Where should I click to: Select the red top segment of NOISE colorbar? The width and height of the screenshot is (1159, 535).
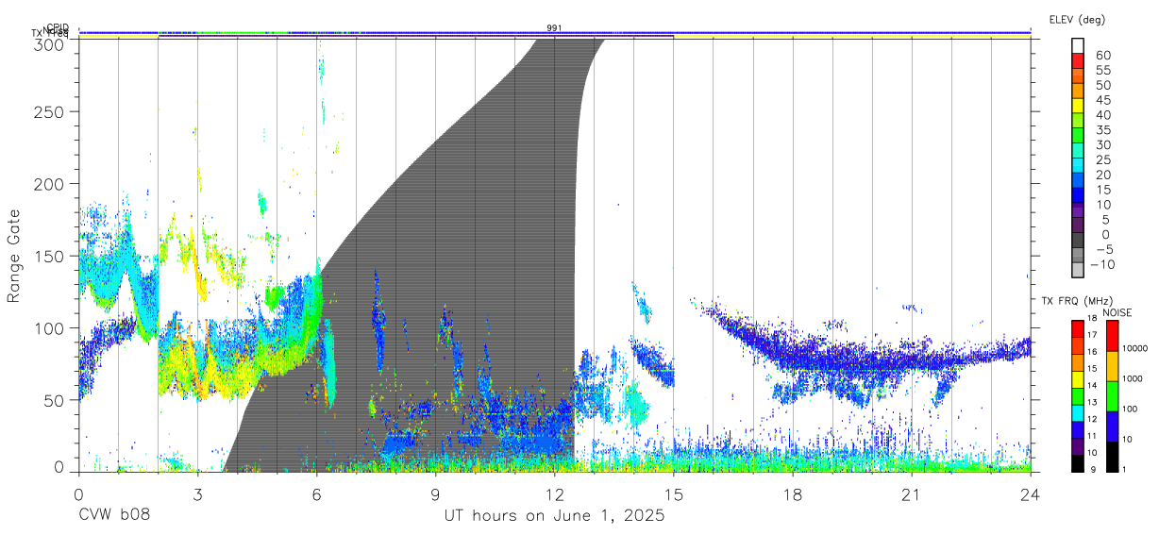pyautogui.click(x=1111, y=336)
